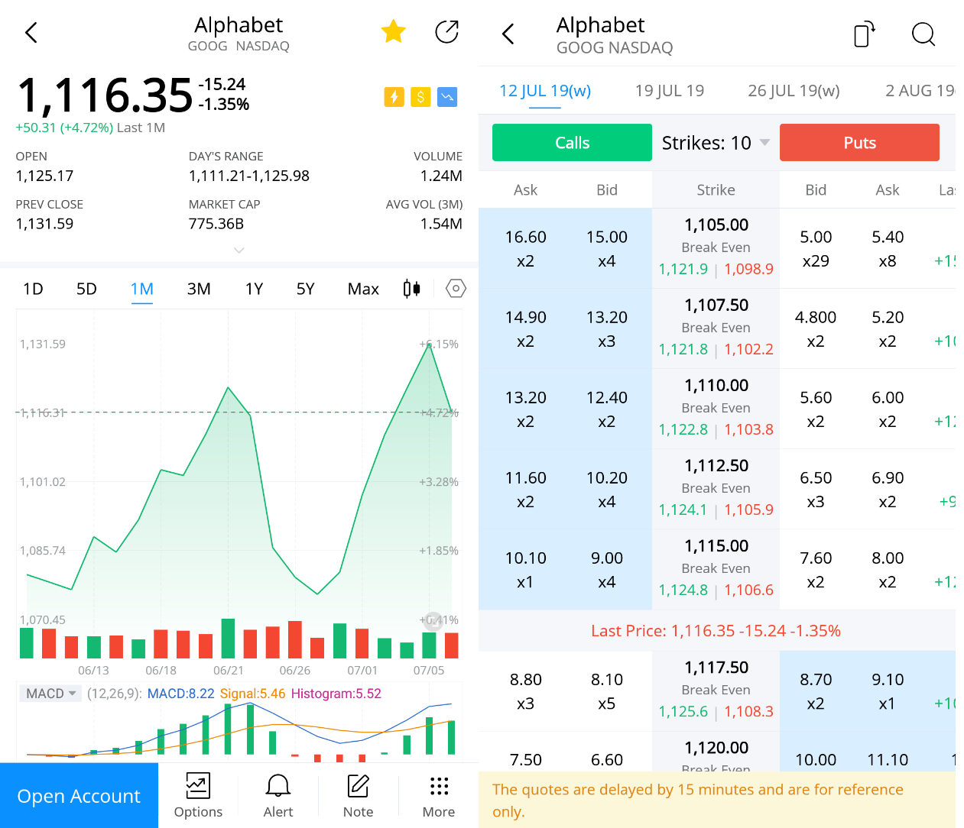Image resolution: width=964 pixels, height=828 pixels.
Task: Toggle the green Calls button
Action: [x=572, y=143]
